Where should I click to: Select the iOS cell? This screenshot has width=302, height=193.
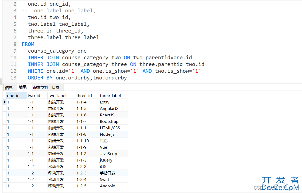click(x=114, y=167)
